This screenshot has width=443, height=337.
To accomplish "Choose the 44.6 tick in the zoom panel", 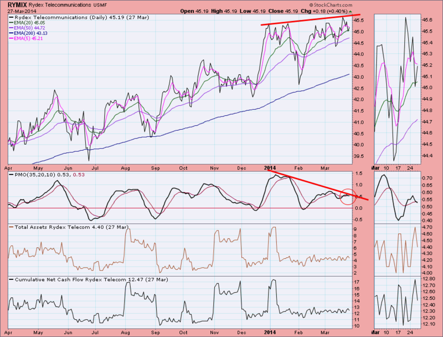I will (x=426, y=133).
